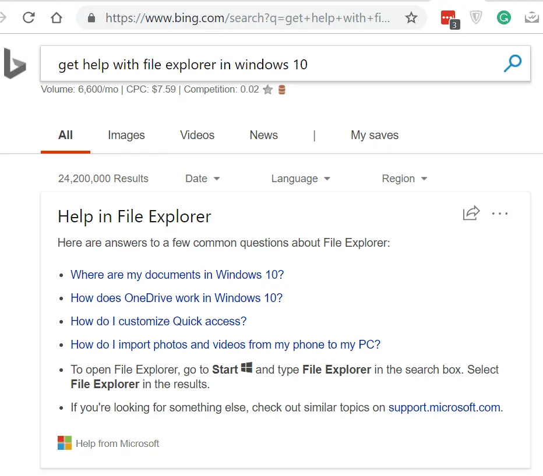Click the 24,200,000 Results count text

click(103, 179)
